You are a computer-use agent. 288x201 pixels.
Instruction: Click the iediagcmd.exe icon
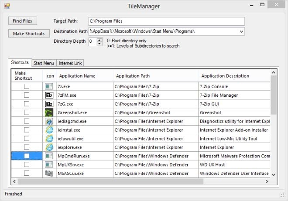pos(49,121)
